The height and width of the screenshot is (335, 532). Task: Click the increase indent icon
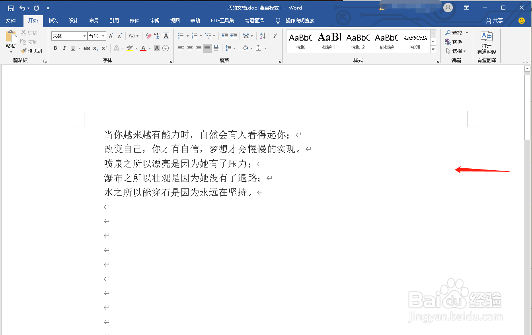click(x=234, y=36)
